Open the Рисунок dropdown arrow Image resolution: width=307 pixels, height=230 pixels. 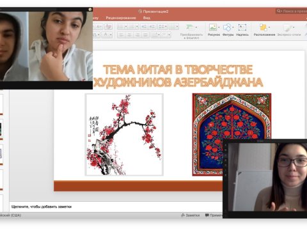point(219,27)
